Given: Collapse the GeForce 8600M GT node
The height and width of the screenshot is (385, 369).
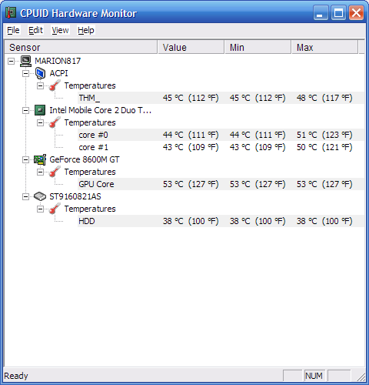Looking at the screenshot, I should 25,159.
